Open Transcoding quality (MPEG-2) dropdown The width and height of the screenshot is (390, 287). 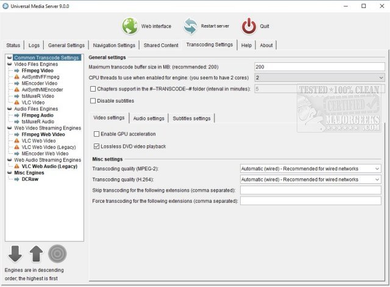coord(310,169)
